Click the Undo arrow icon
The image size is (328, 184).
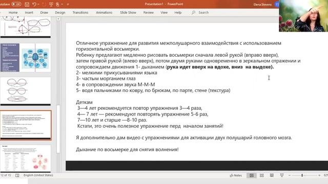[x=34, y=4]
